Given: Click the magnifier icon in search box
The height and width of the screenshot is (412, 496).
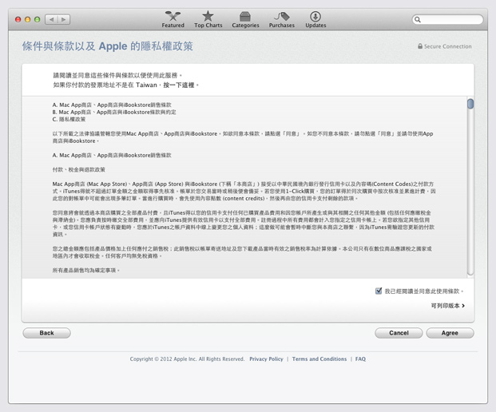Looking at the screenshot, I should coord(418,20).
